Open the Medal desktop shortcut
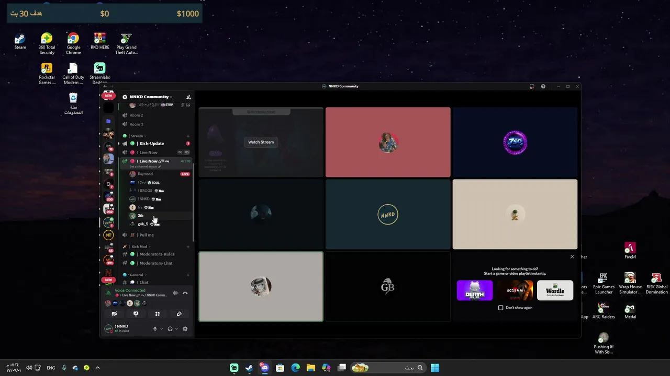 [x=630, y=311]
